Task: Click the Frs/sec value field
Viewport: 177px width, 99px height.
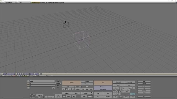Action: (x=131, y=88)
